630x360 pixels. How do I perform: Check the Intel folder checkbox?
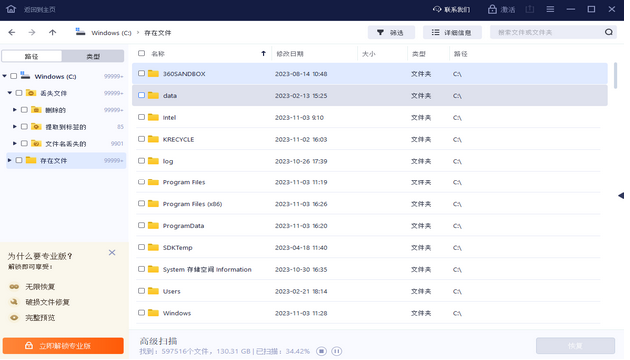click(141, 117)
